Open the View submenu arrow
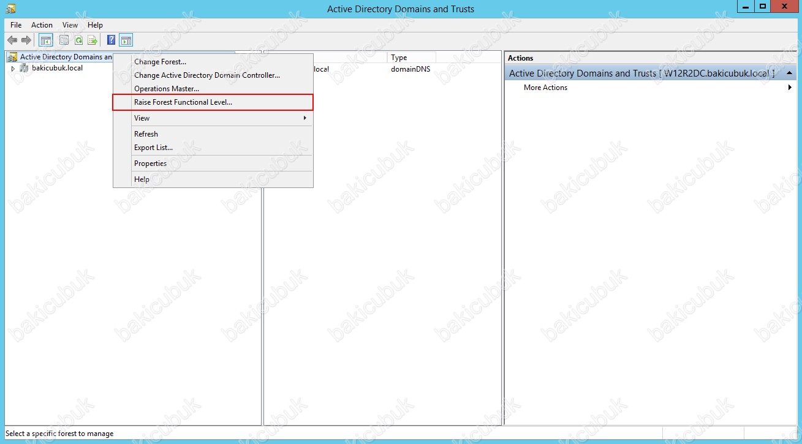 coord(305,118)
